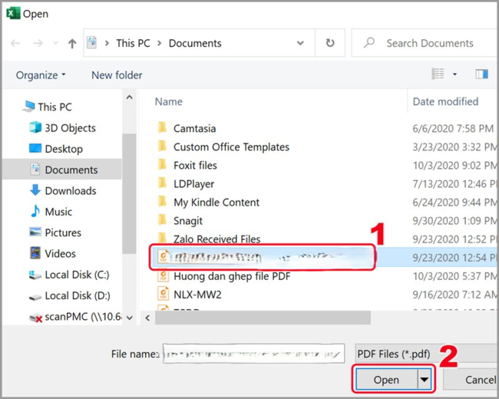499x399 pixels.
Task: Open the Downloads location in sidebar
Action: point(70,190)
